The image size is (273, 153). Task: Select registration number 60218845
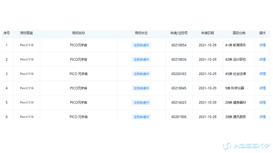pos(179,88)
